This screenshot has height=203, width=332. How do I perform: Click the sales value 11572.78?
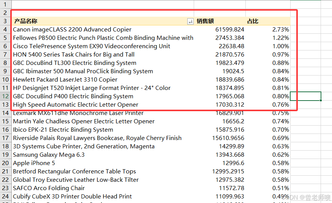[220, 188]
